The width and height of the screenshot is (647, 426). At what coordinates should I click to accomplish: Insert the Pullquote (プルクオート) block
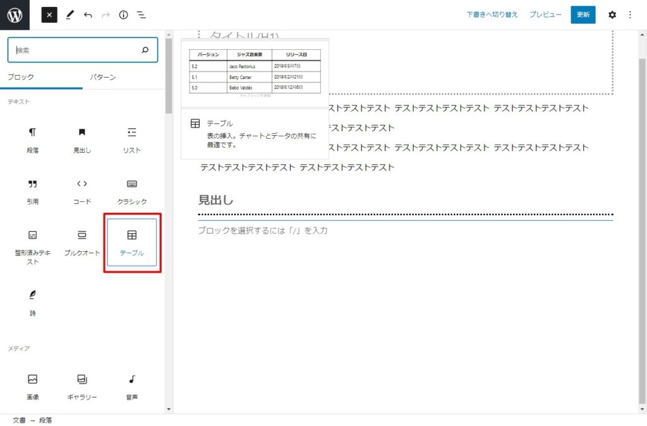coord(82,242)
